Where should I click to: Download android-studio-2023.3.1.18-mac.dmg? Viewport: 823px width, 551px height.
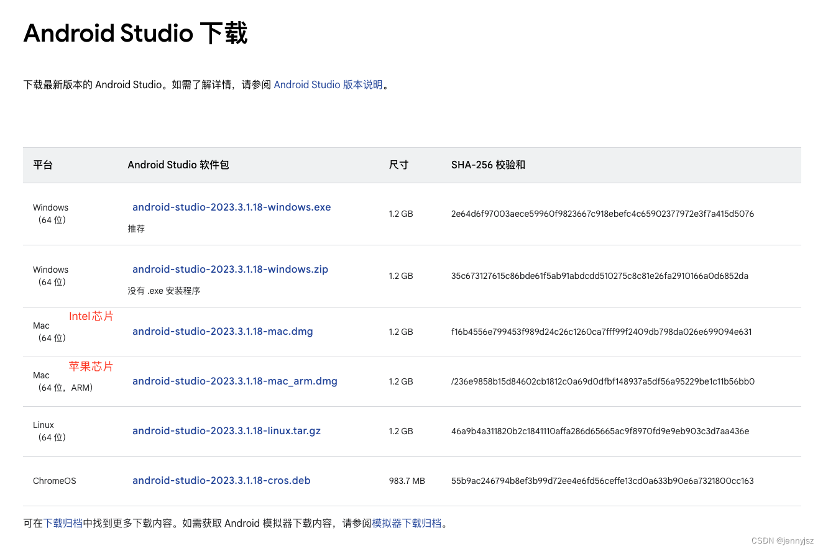223,331
